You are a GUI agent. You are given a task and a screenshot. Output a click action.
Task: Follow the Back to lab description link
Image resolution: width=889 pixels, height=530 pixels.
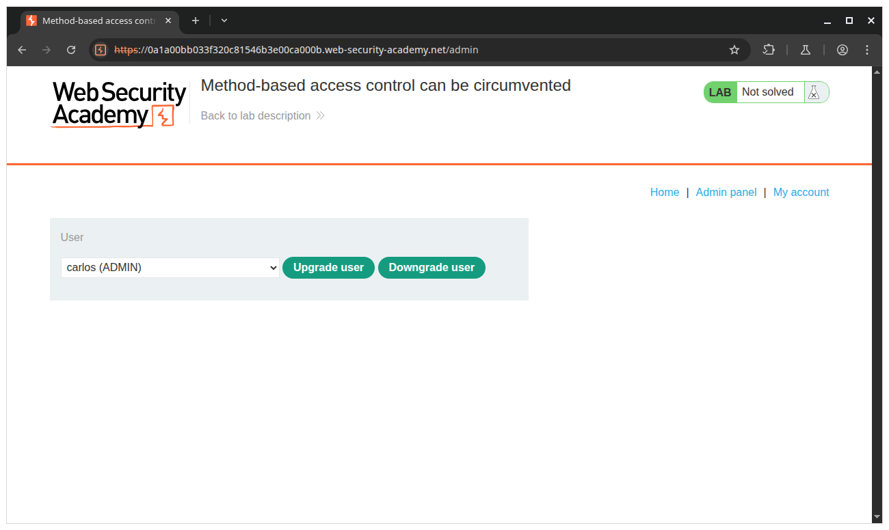pos(256,115)
